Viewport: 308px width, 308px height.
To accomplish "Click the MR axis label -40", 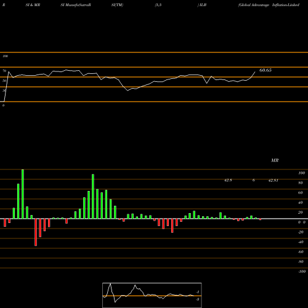I will tap(301, 242).
